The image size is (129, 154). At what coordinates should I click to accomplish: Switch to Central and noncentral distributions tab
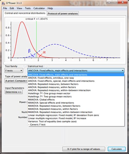pos(25,13)
